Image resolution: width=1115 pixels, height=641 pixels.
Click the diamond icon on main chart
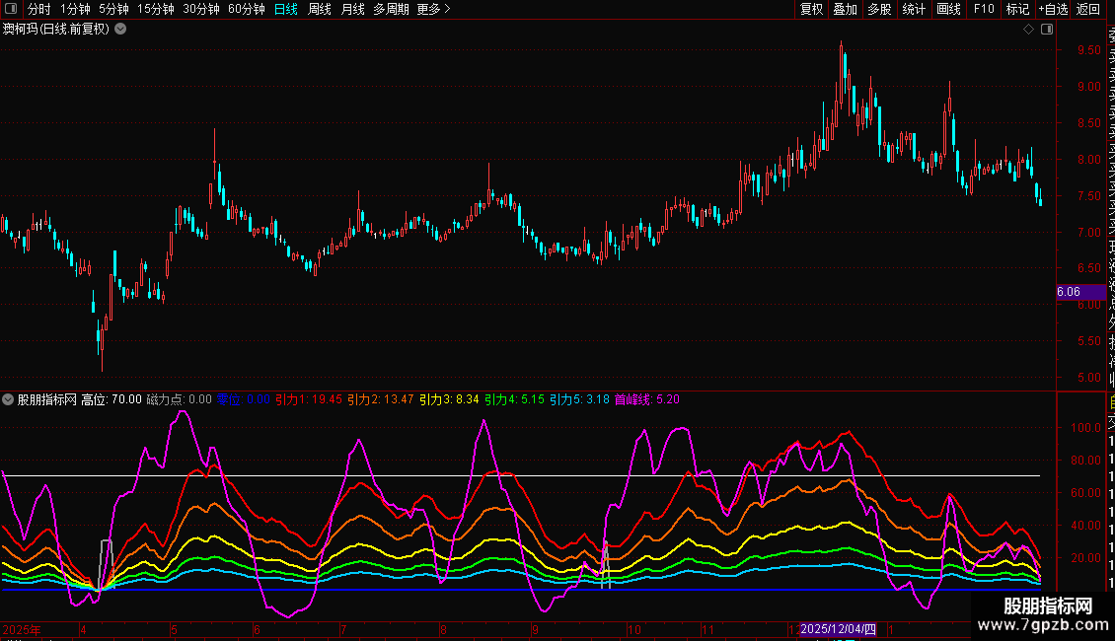(x=1028, y=30)
